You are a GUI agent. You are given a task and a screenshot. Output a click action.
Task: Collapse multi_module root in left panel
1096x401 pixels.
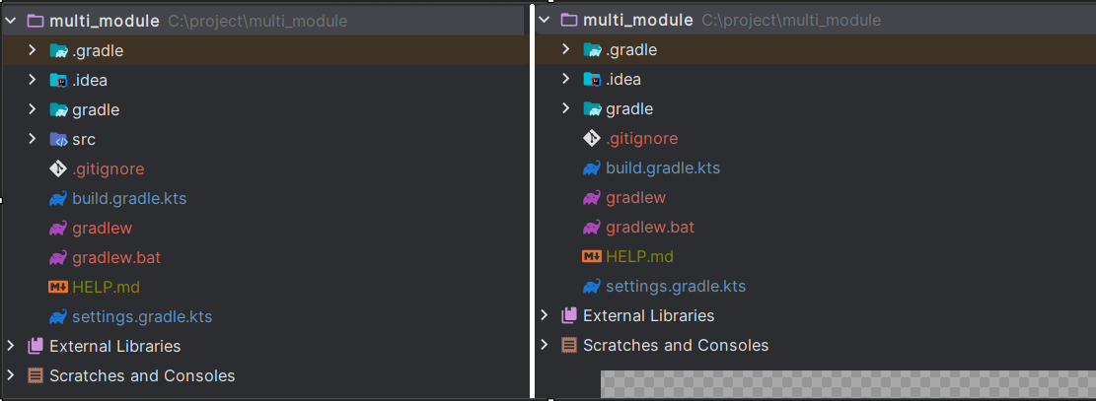click(x=10, y=21)
